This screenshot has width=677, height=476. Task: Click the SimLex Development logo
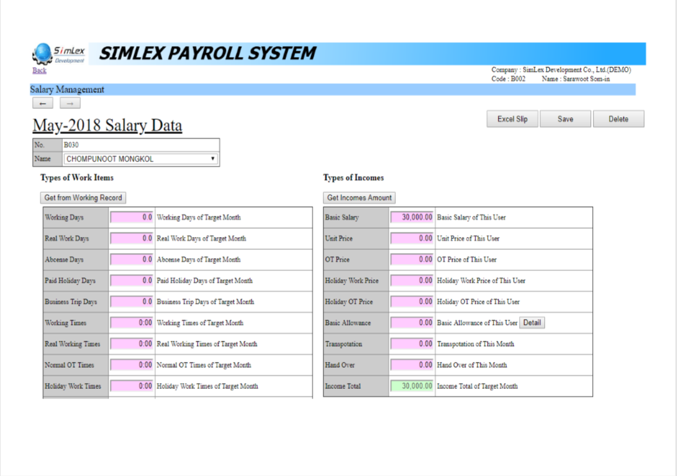click(x=59, y=54)
